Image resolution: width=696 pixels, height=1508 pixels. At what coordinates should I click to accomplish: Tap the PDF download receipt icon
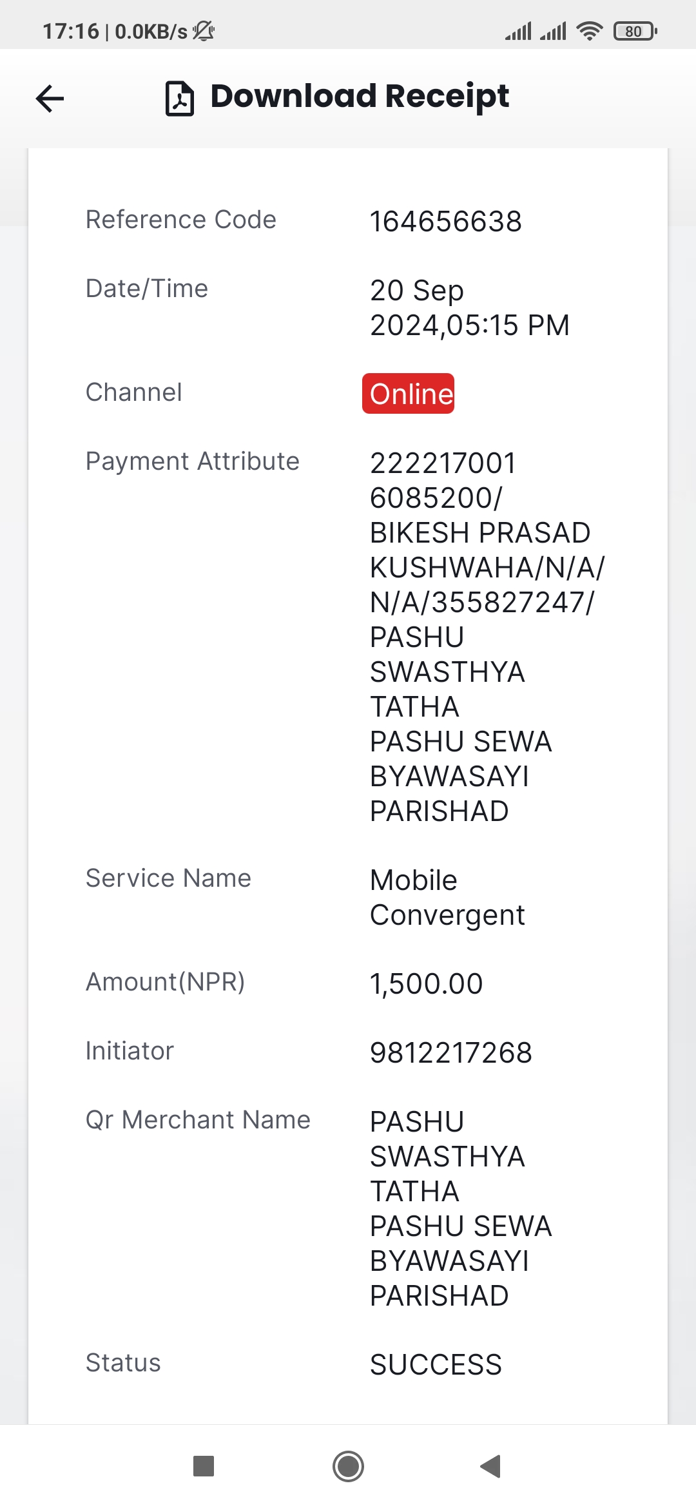coord(180,99)
